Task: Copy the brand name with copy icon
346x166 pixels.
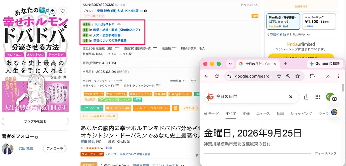Action: point(142,11)
